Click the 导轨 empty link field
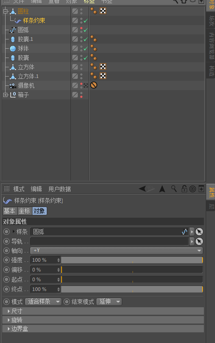215x343 pixels. click(109, 241)
